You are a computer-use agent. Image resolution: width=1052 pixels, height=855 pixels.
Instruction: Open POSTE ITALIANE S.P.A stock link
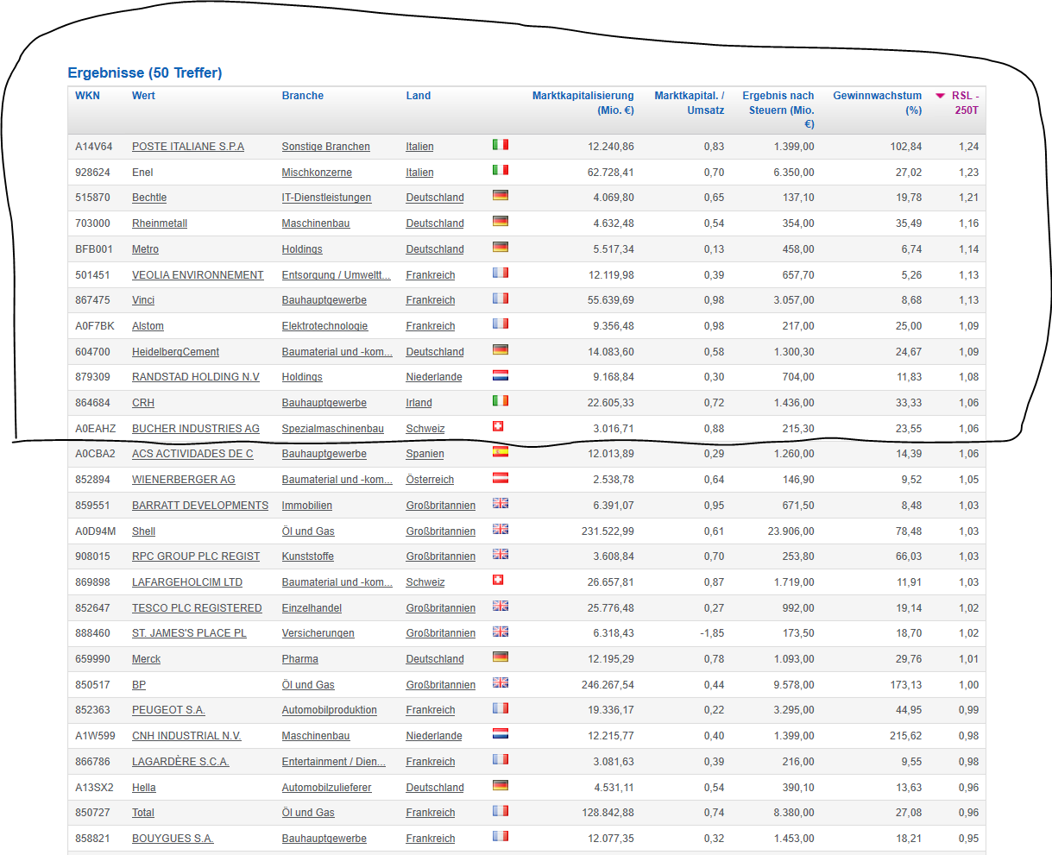188,147
